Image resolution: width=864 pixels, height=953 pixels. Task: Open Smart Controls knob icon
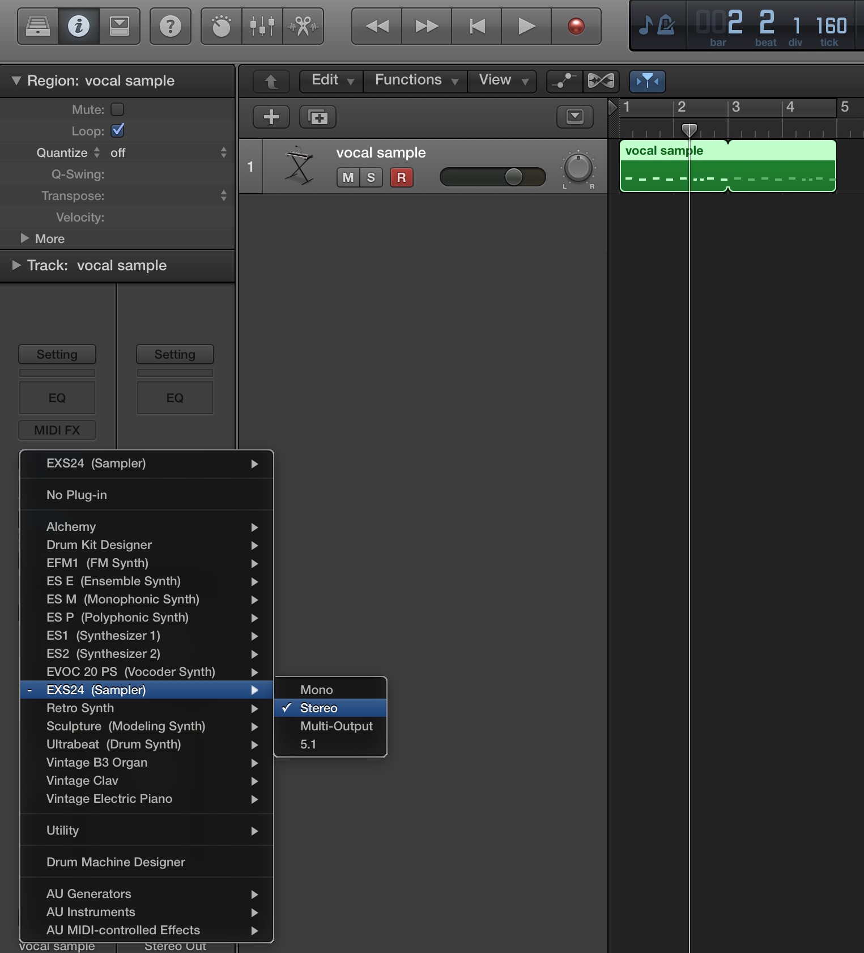(222, 26)
